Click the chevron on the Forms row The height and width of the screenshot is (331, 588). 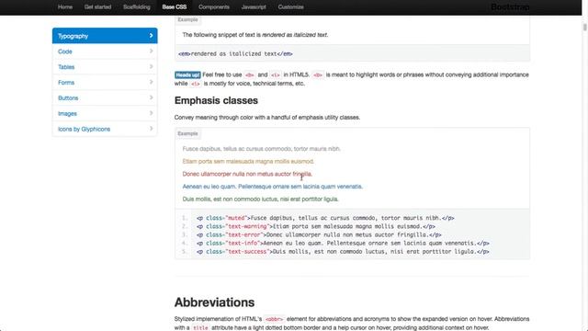(x=151, y=82)
